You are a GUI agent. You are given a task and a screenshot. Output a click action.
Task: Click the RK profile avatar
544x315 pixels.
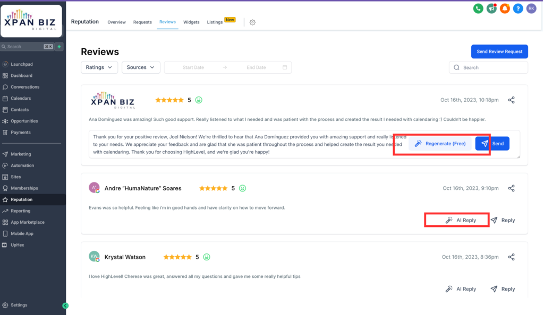[531, 8]
